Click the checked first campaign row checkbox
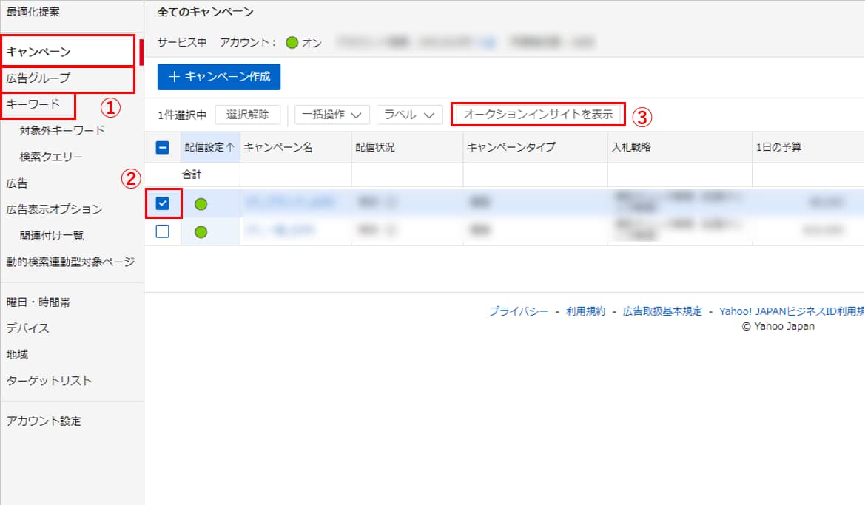The height and width of the screenshot is (505, 865). 163,203
